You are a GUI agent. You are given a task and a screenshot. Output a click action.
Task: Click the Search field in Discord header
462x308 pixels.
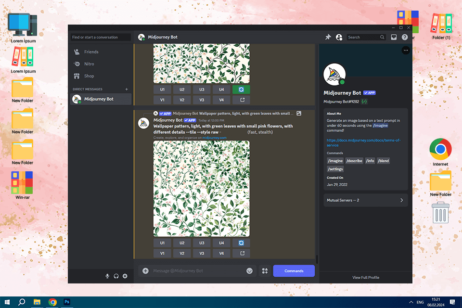[366, 37]
